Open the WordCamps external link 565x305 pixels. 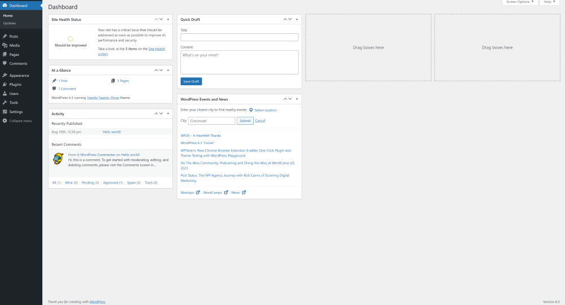coord(215,193)
